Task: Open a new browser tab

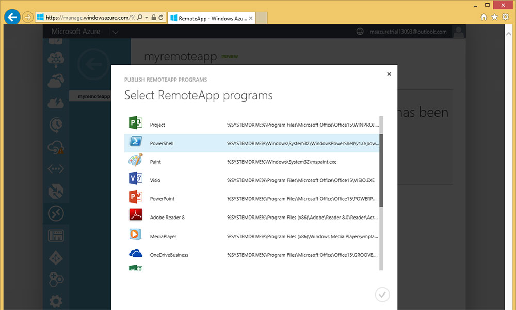Action: pyautogui.click(x=261, y=18)
